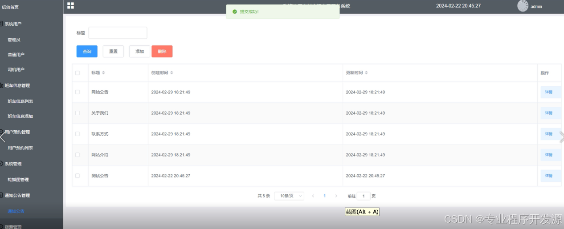Click the next page arrow in pagination
Screen dimensions: 564x229
(x=336, y=196)
